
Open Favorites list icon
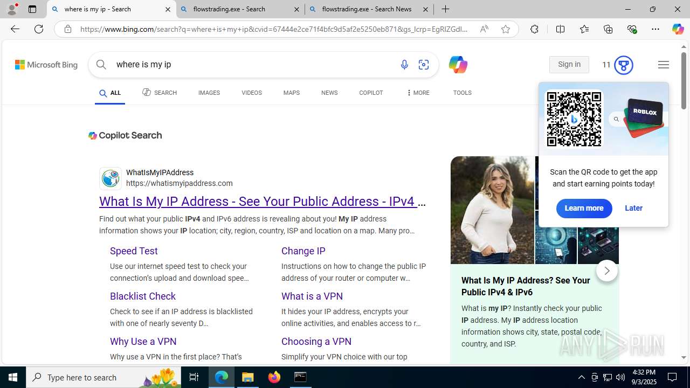coord(584,29)
